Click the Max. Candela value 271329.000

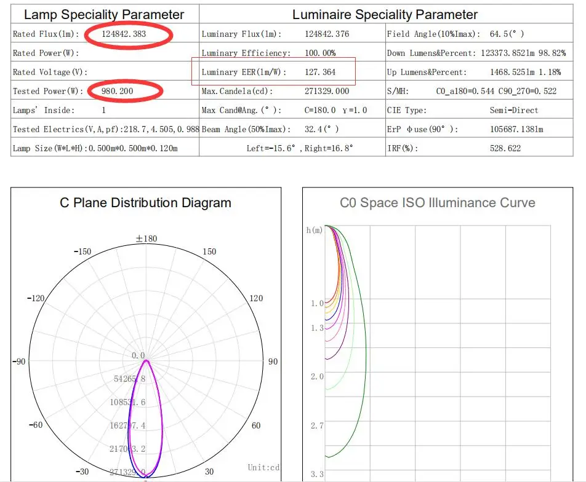(x=327, y=91)
